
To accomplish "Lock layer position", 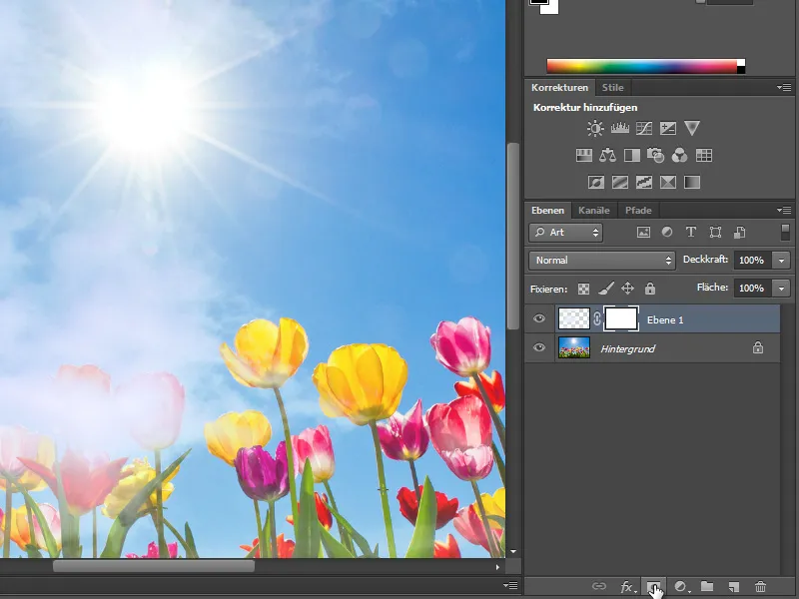I will pos(628,289).
